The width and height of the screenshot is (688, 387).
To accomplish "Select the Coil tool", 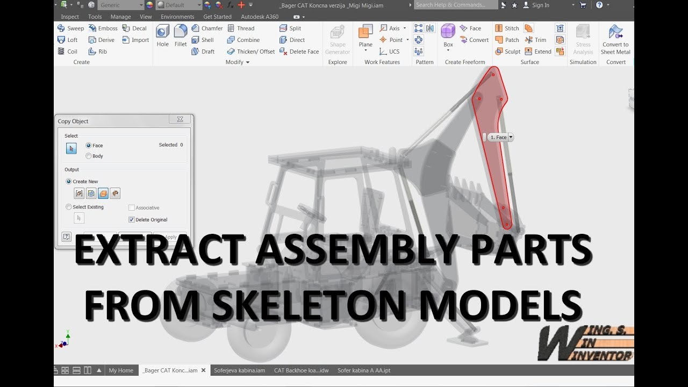I will (x=68, y=52).
